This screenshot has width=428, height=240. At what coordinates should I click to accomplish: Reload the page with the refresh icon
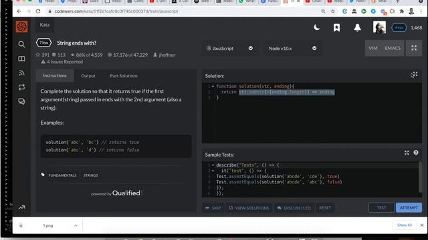point(38,11)
